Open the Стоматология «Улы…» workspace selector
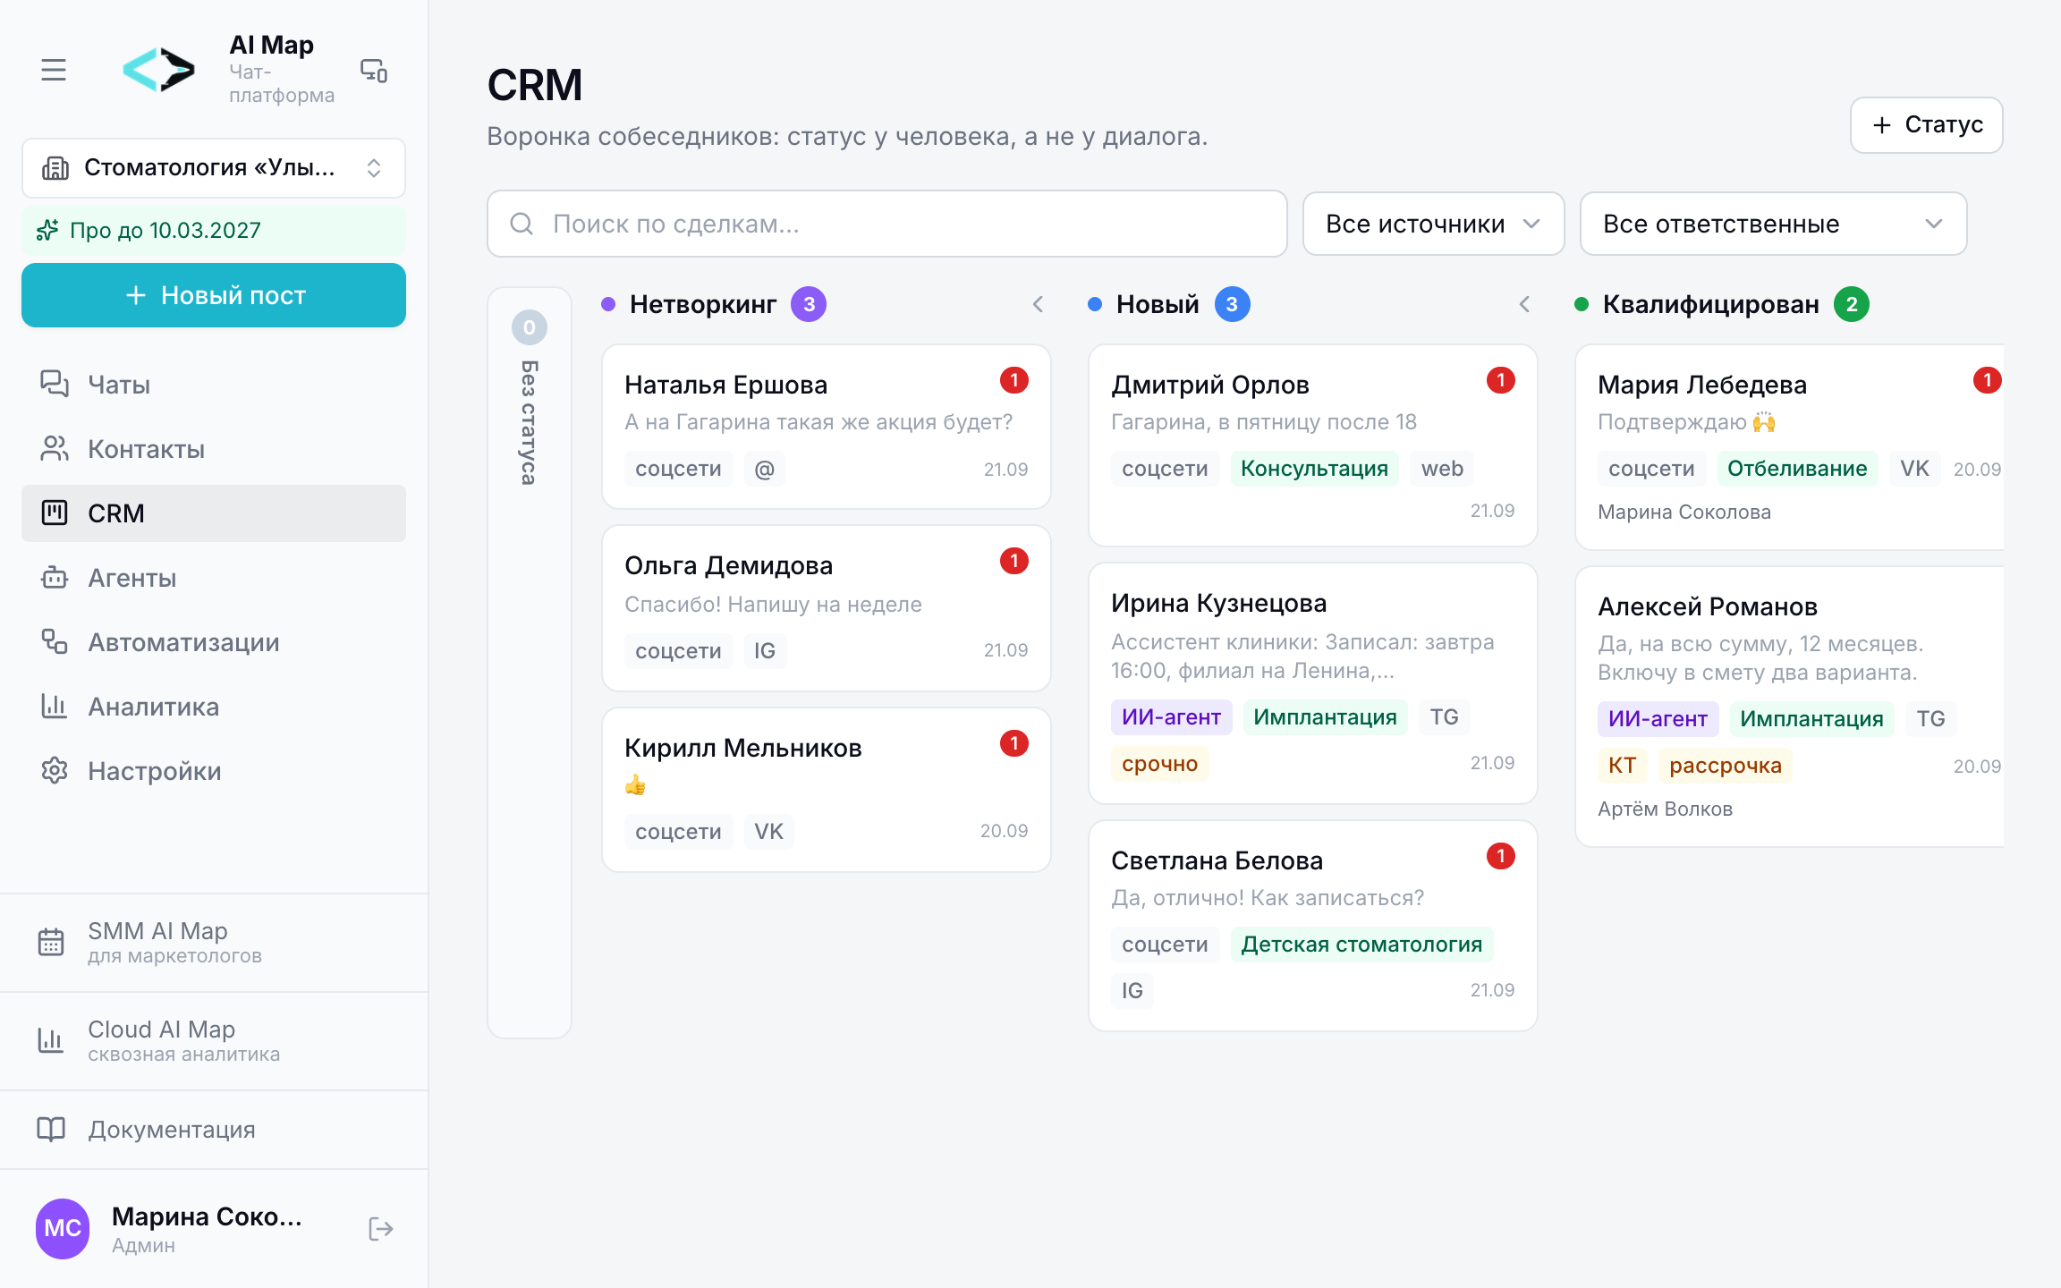Image resolution: width=2061 pixels, height=1288 pixels. (x=214, y=168)
